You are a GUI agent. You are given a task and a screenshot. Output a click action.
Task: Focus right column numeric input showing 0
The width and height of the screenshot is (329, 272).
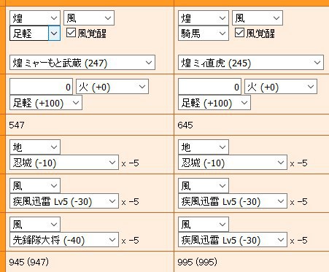[x=209, y=87]
